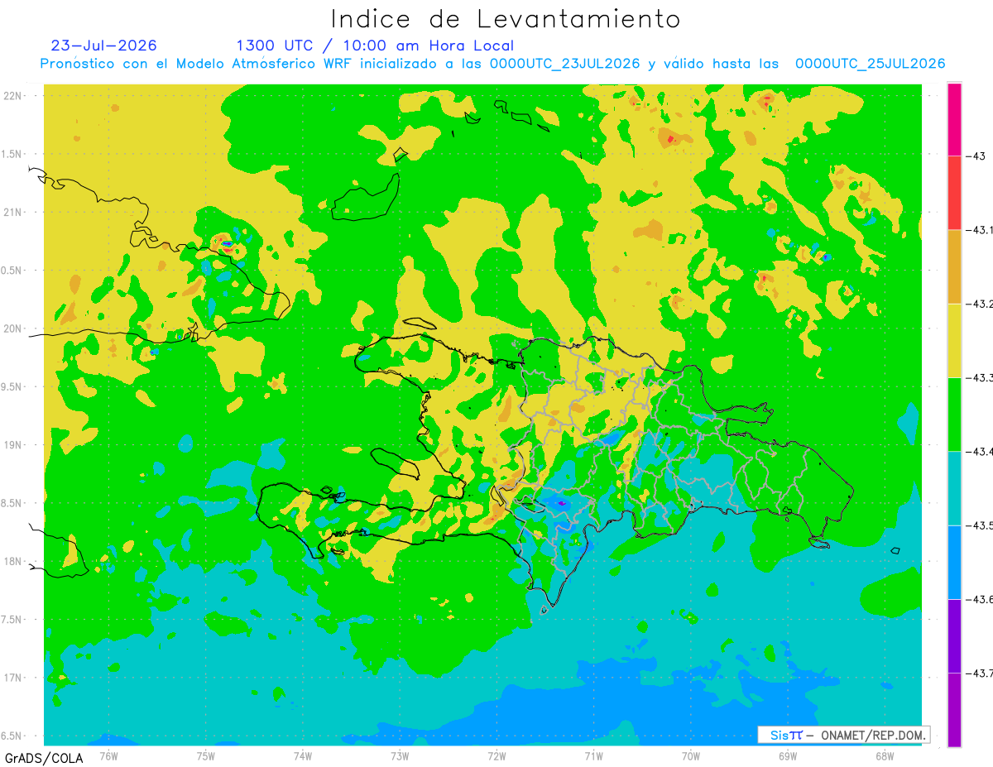Click the "-43.4" color bar value
This screenshot has width=993, height=767.
(x=979, y=451)
